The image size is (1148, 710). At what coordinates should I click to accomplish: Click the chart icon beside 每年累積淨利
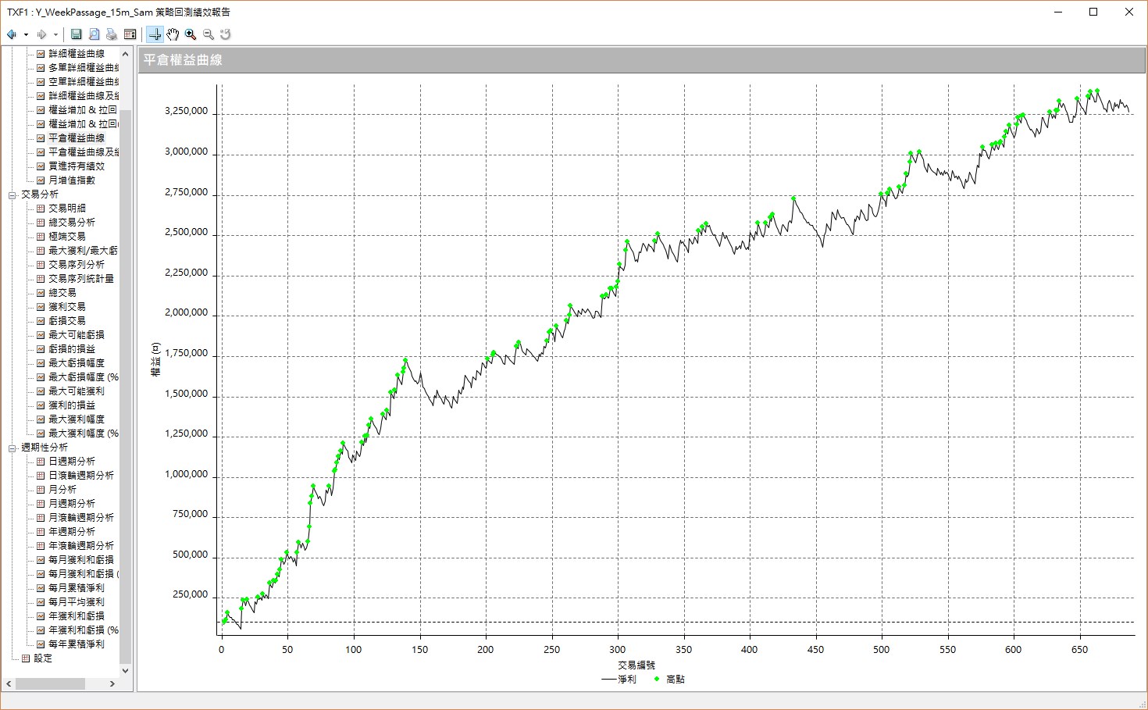coord(41,644)
